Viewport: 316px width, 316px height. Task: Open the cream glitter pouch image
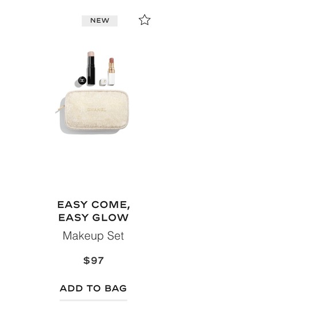94,110
